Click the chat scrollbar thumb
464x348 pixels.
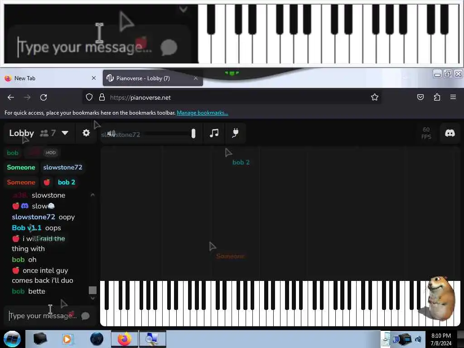tap(92, 290)
